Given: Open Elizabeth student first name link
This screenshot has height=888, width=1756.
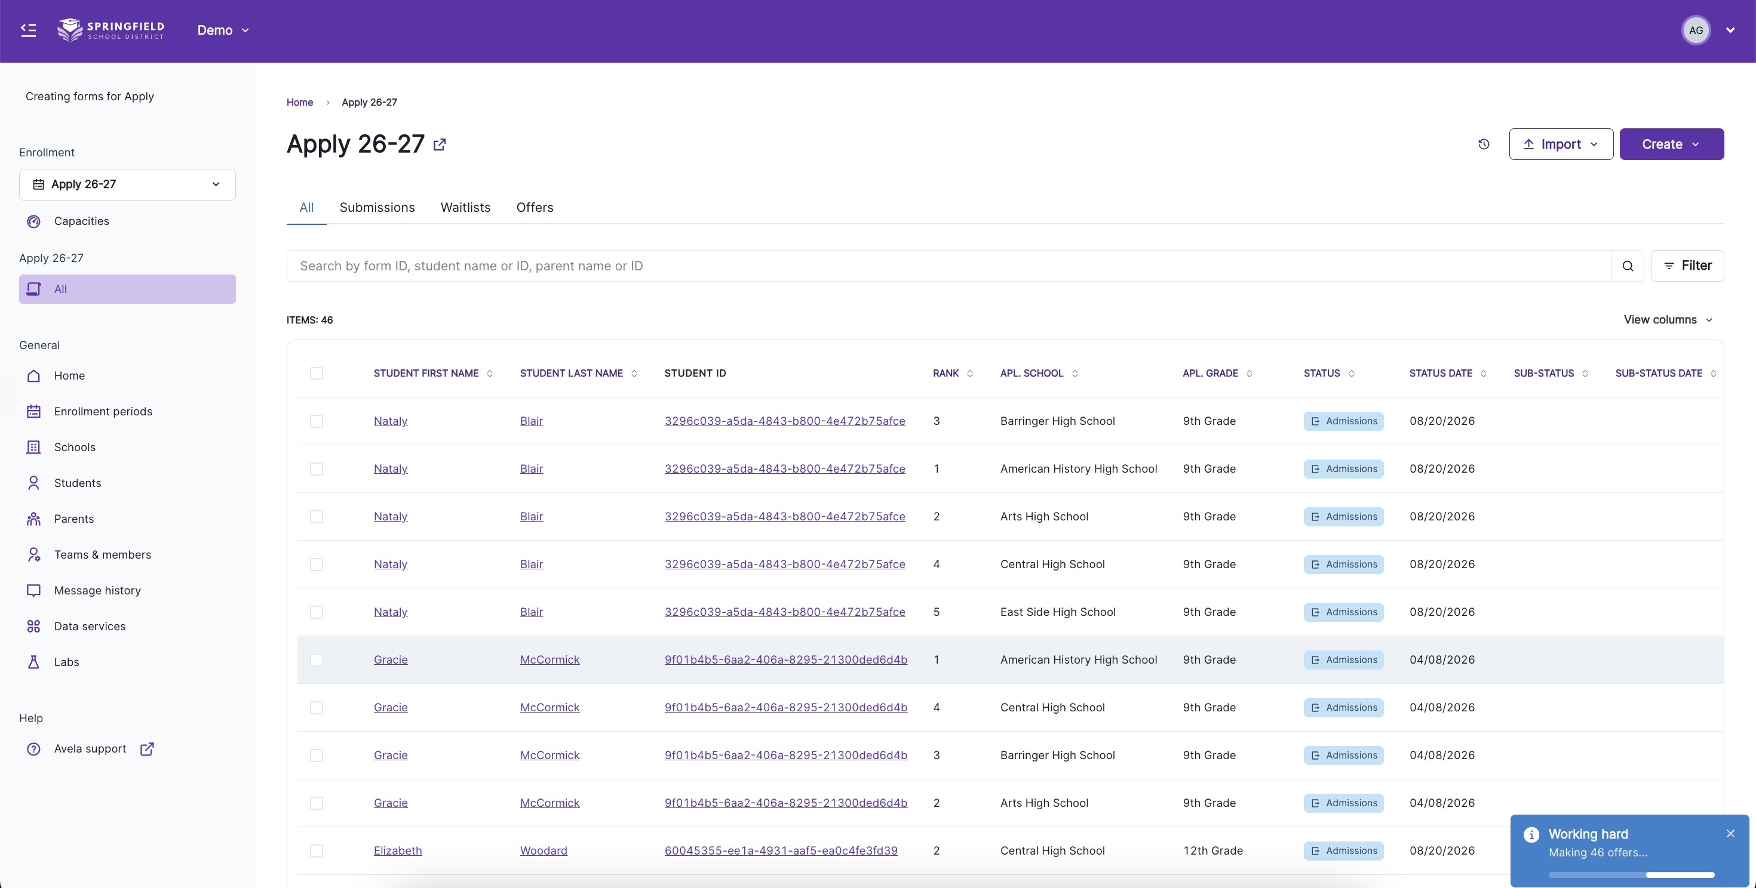Looking at the screenshot, I should coord(397,851).
